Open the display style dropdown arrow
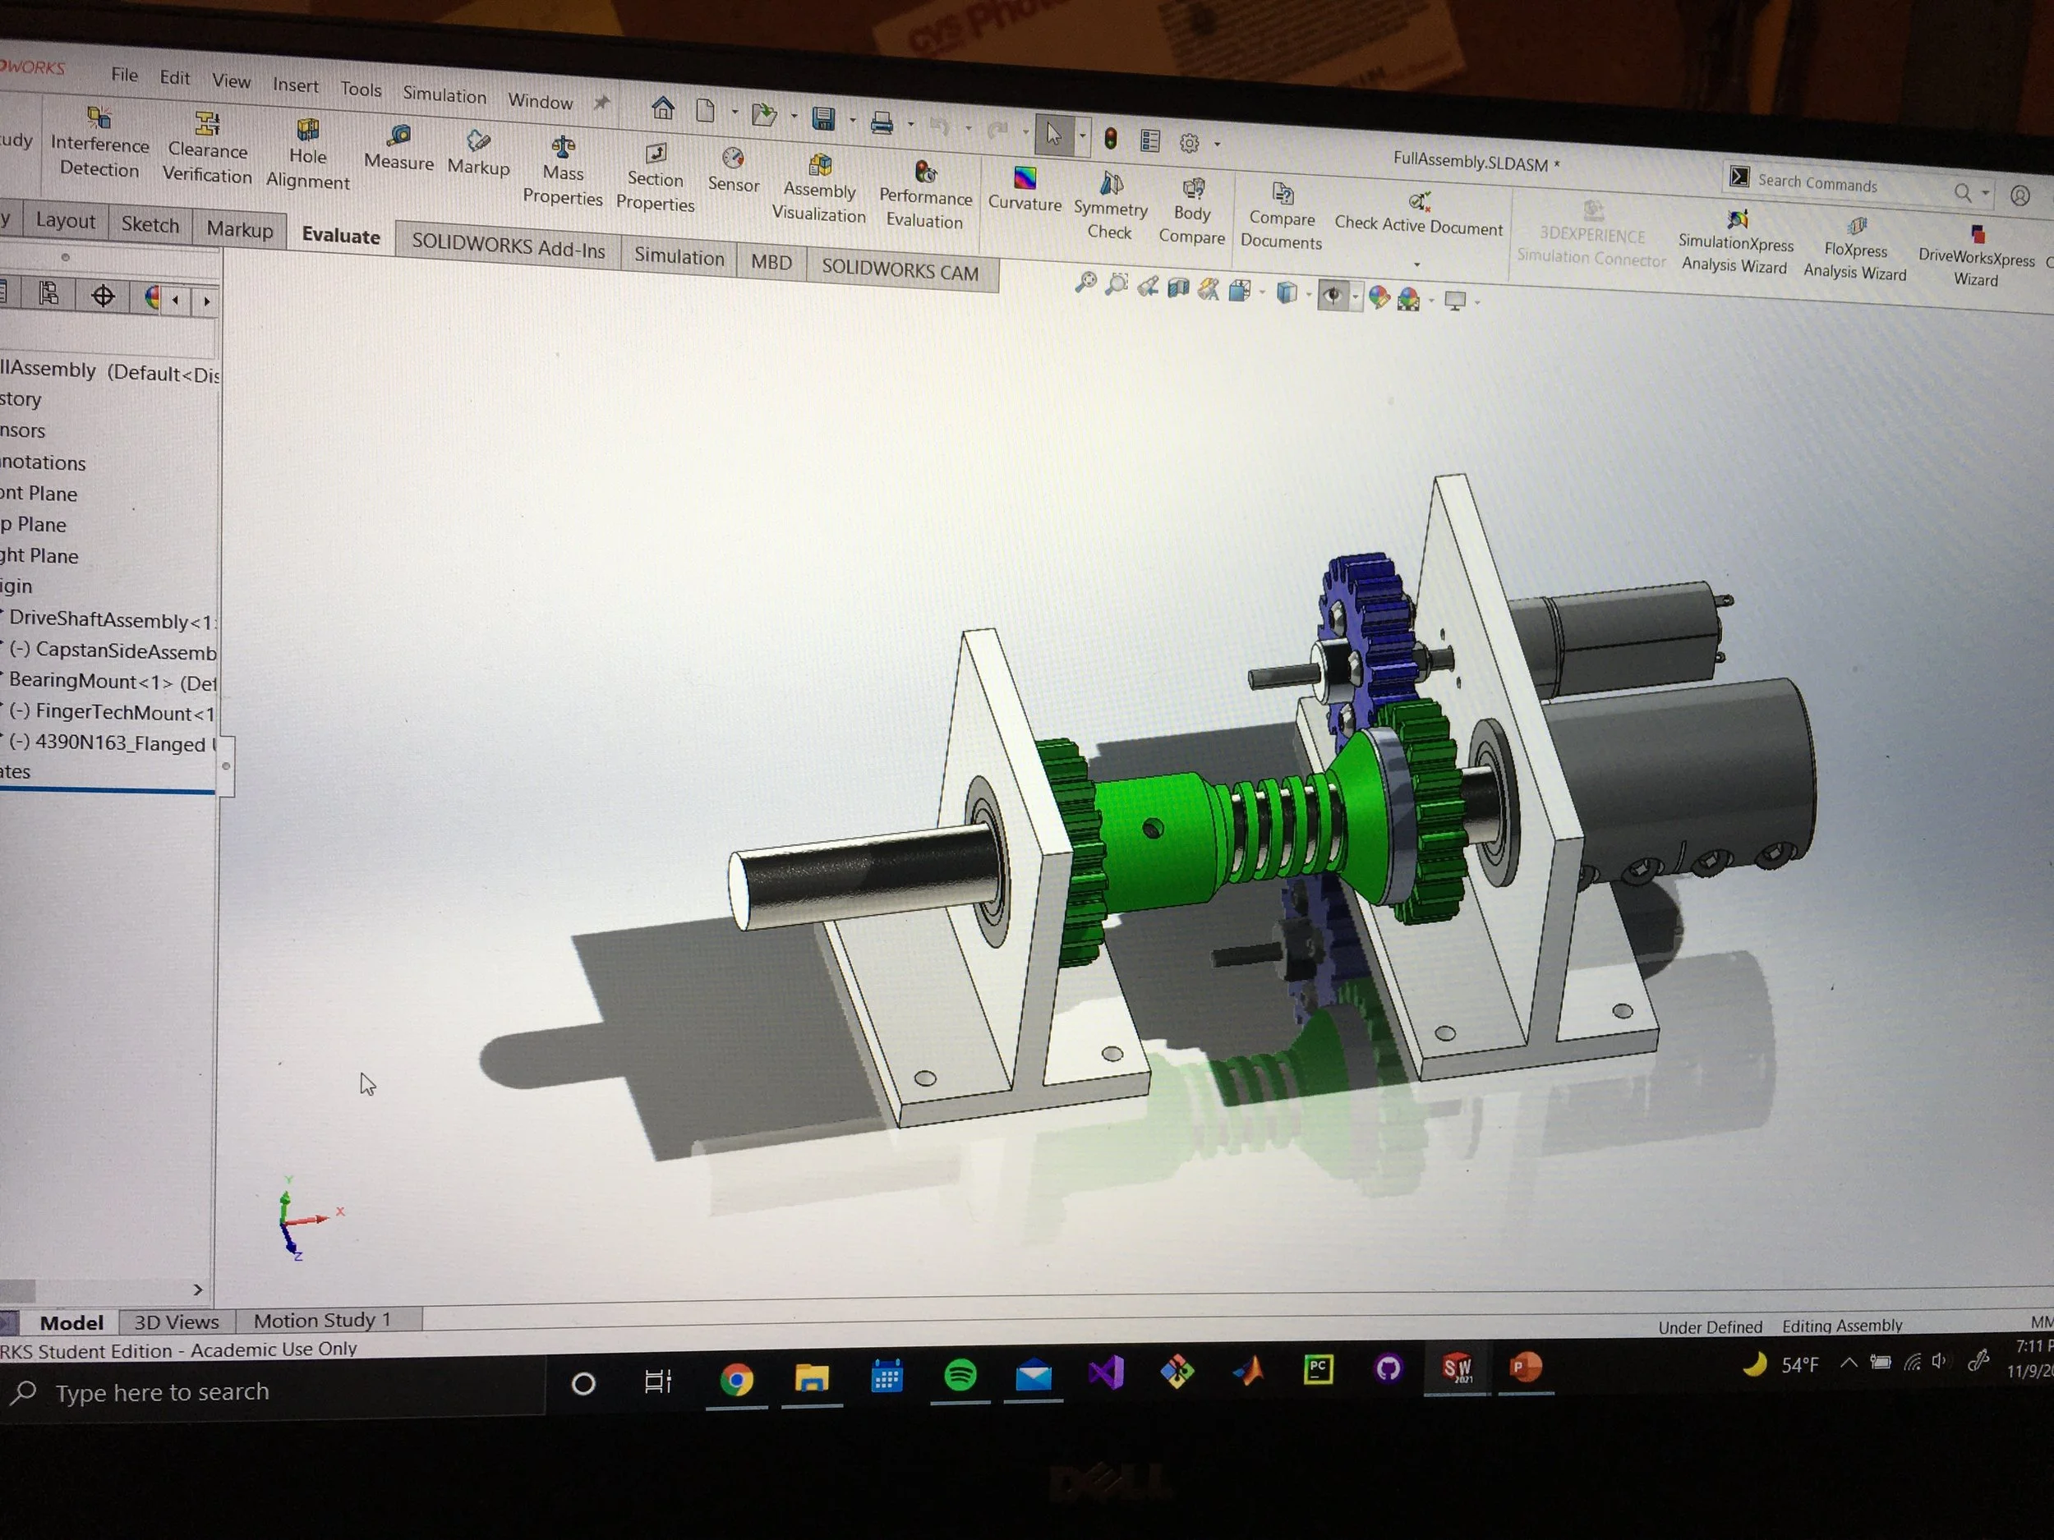The width and height of the screenshot is (2054, 1540). click(x=1310, y=295)
